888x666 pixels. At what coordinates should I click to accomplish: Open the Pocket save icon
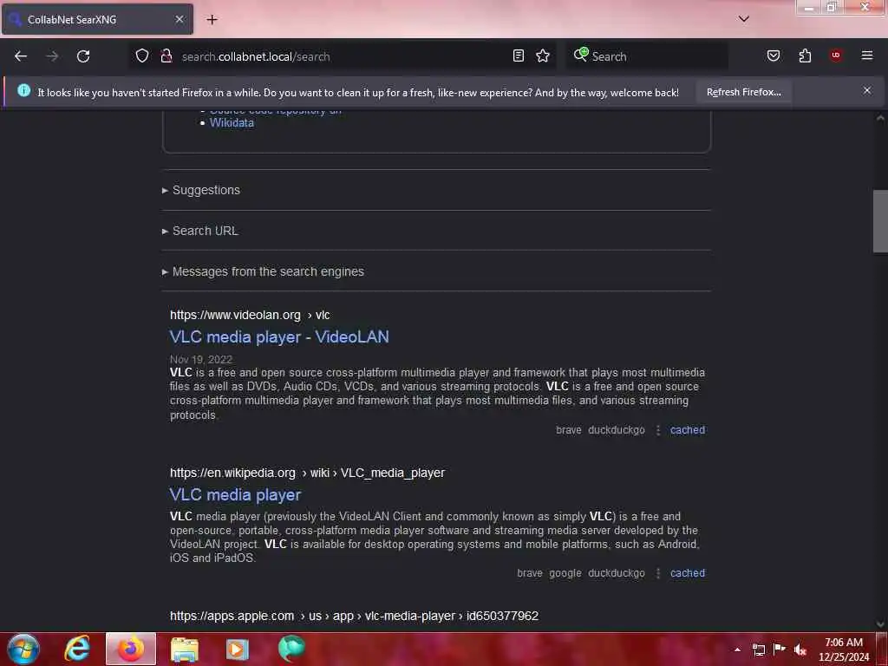774,55
